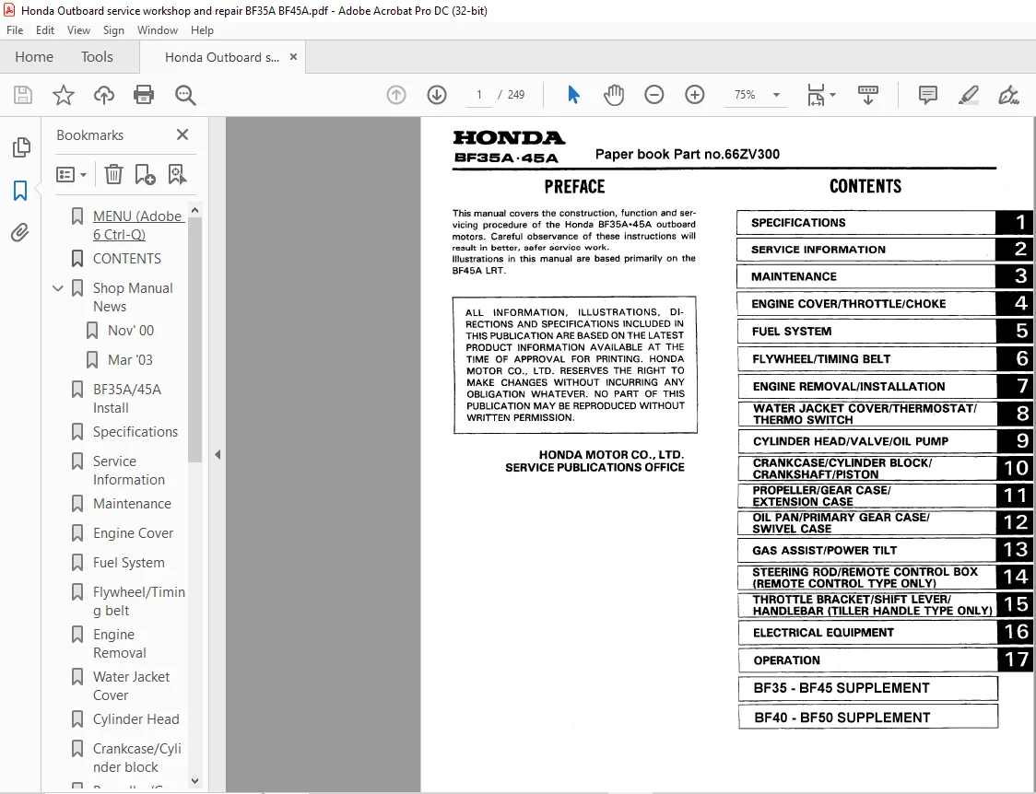Click the page number input field
The height and width of the screenshot is (794, 1036).
click(x=479, y=95)
